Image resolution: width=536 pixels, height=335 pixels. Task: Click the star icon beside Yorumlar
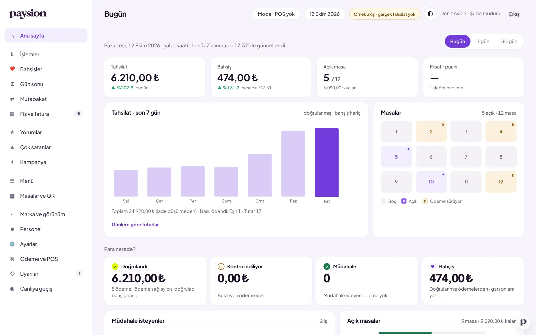click(12, 132)
